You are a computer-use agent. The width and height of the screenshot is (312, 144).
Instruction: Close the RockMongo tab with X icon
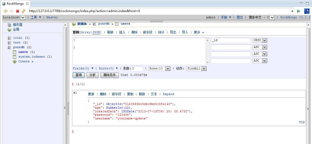click(x=27, y=4)
